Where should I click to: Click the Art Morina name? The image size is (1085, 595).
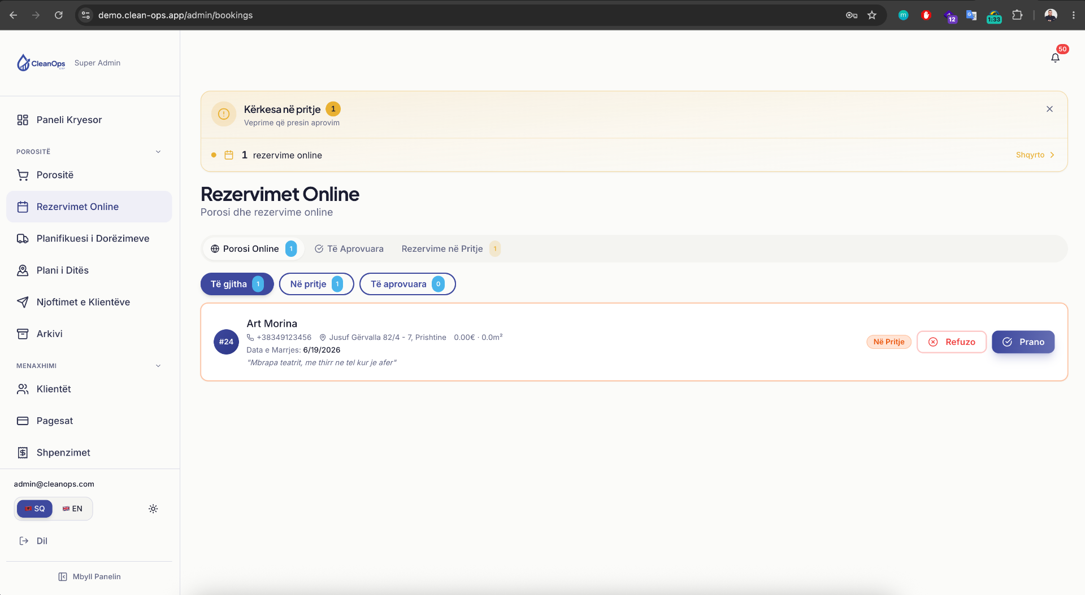pyautogui.click(x=272, y=323)
